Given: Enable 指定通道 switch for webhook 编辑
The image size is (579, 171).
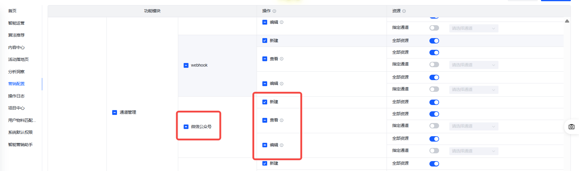Looking at the screenshot, I should click(x=434, y=89).
